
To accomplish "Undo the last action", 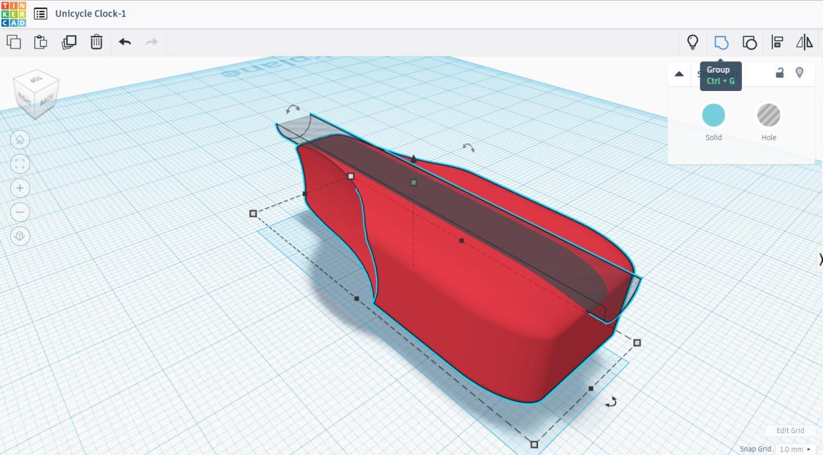I will (125, 42).
